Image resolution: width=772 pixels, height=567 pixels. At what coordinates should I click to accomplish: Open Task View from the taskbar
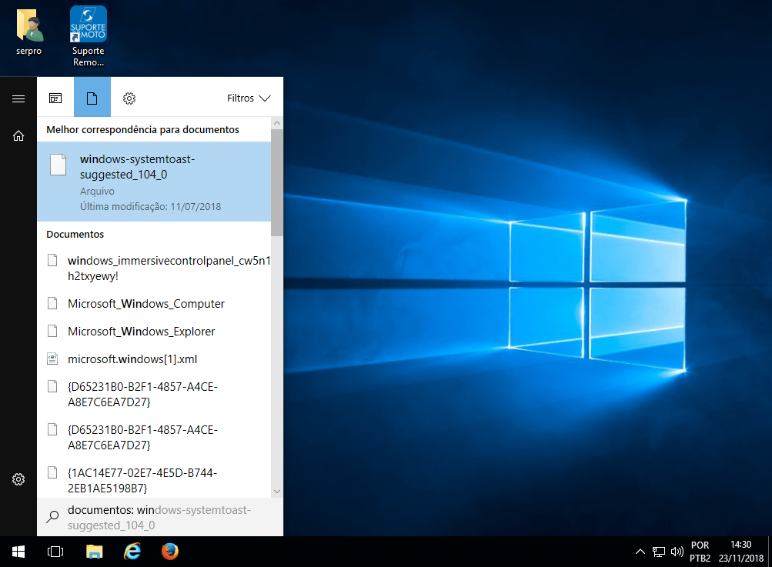point(55,552)
